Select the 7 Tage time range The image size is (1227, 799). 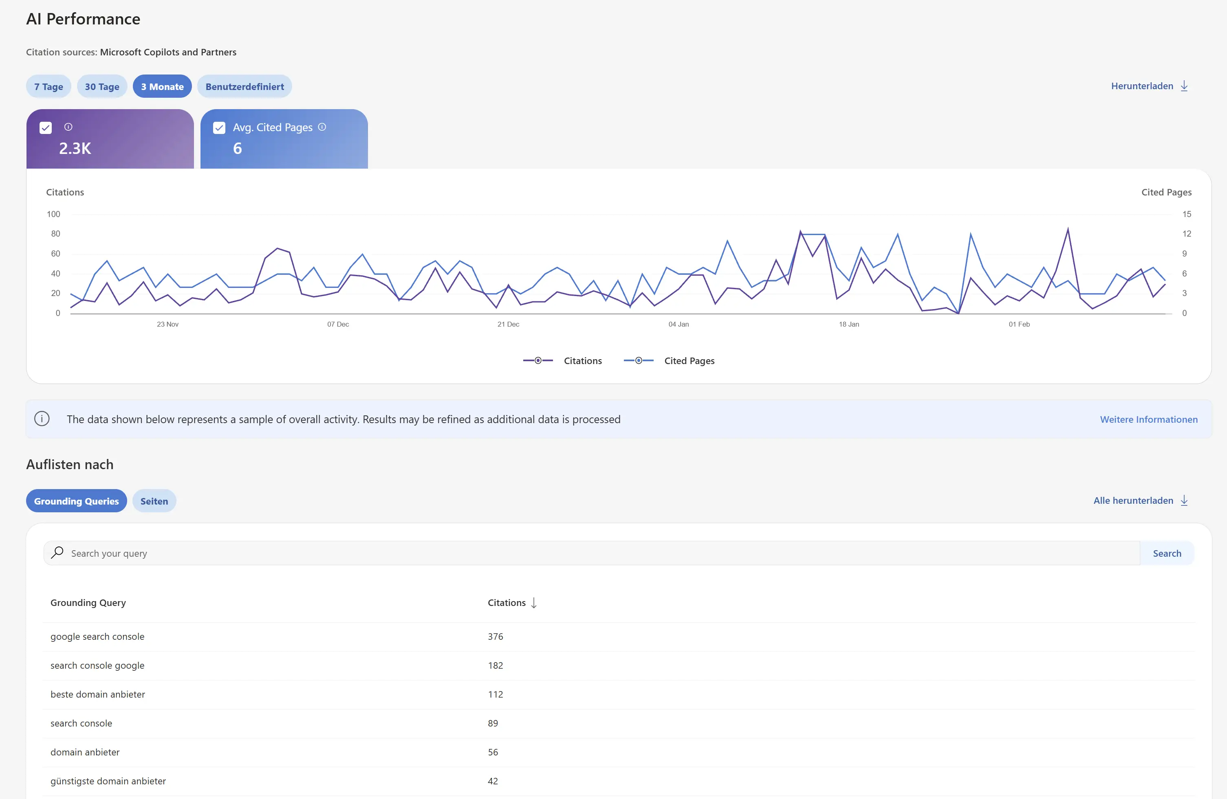tap(48, 87)
